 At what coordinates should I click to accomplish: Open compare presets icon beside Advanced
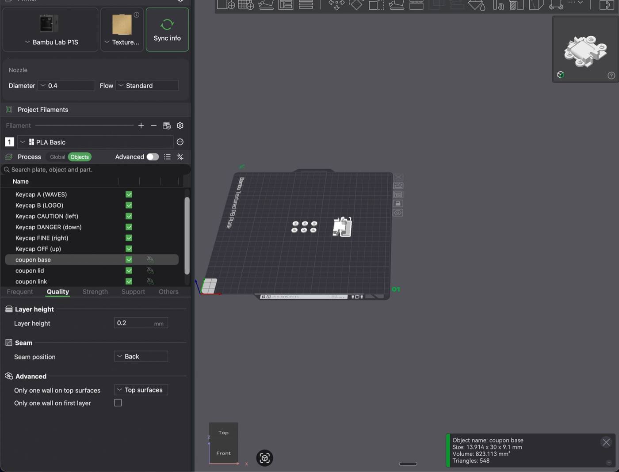[180, 157]
